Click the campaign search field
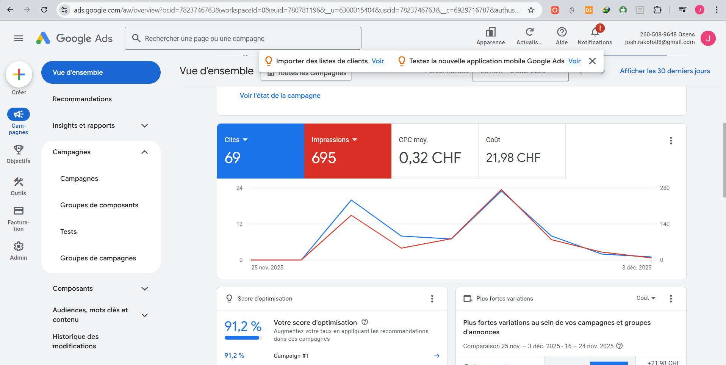The height and width of the screenshot is (365, 726). [243, 38]
